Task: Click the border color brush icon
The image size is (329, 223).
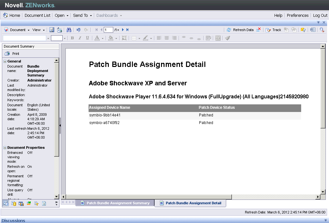Action: pyautogui.click(x=146, y=38)
